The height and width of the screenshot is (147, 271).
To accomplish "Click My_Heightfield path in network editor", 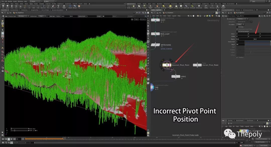I will pos(169,13).
